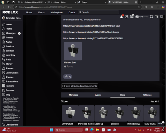Open the notifications bell icon
This screenshot has width=166, height=133.
pos(122,17)
